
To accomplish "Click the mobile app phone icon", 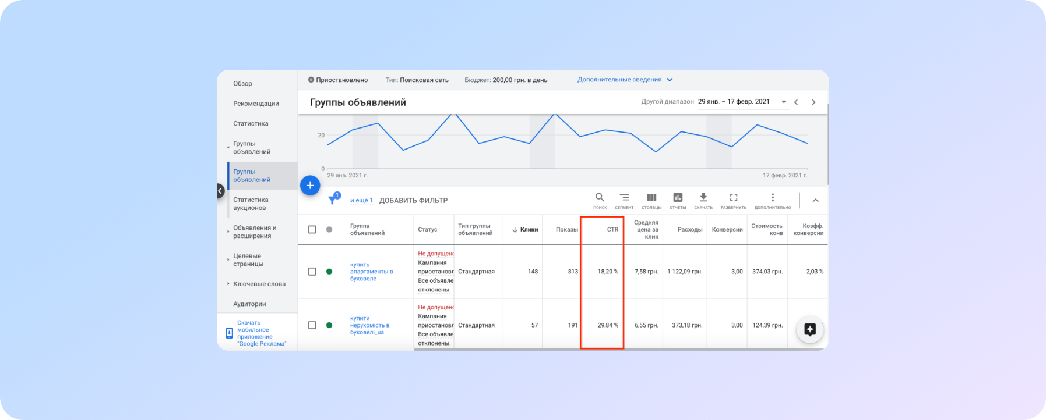I will tap(229, 333).
